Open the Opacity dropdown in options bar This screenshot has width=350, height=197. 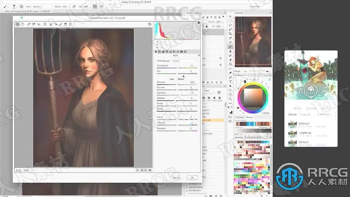click(70, 7)
